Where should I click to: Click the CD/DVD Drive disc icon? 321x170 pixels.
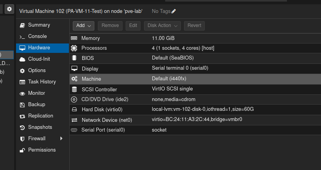point(74,99)
